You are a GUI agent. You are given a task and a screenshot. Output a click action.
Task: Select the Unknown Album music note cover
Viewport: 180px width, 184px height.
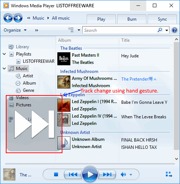64,143
